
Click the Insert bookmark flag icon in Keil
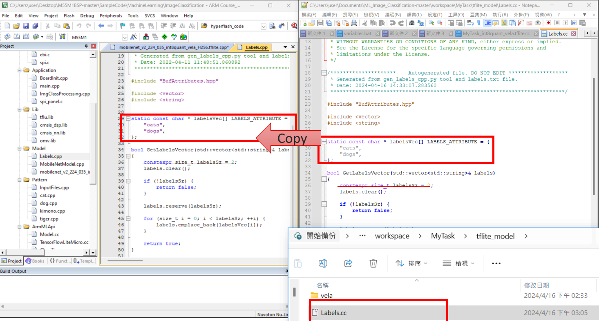(x=122, y=26)
